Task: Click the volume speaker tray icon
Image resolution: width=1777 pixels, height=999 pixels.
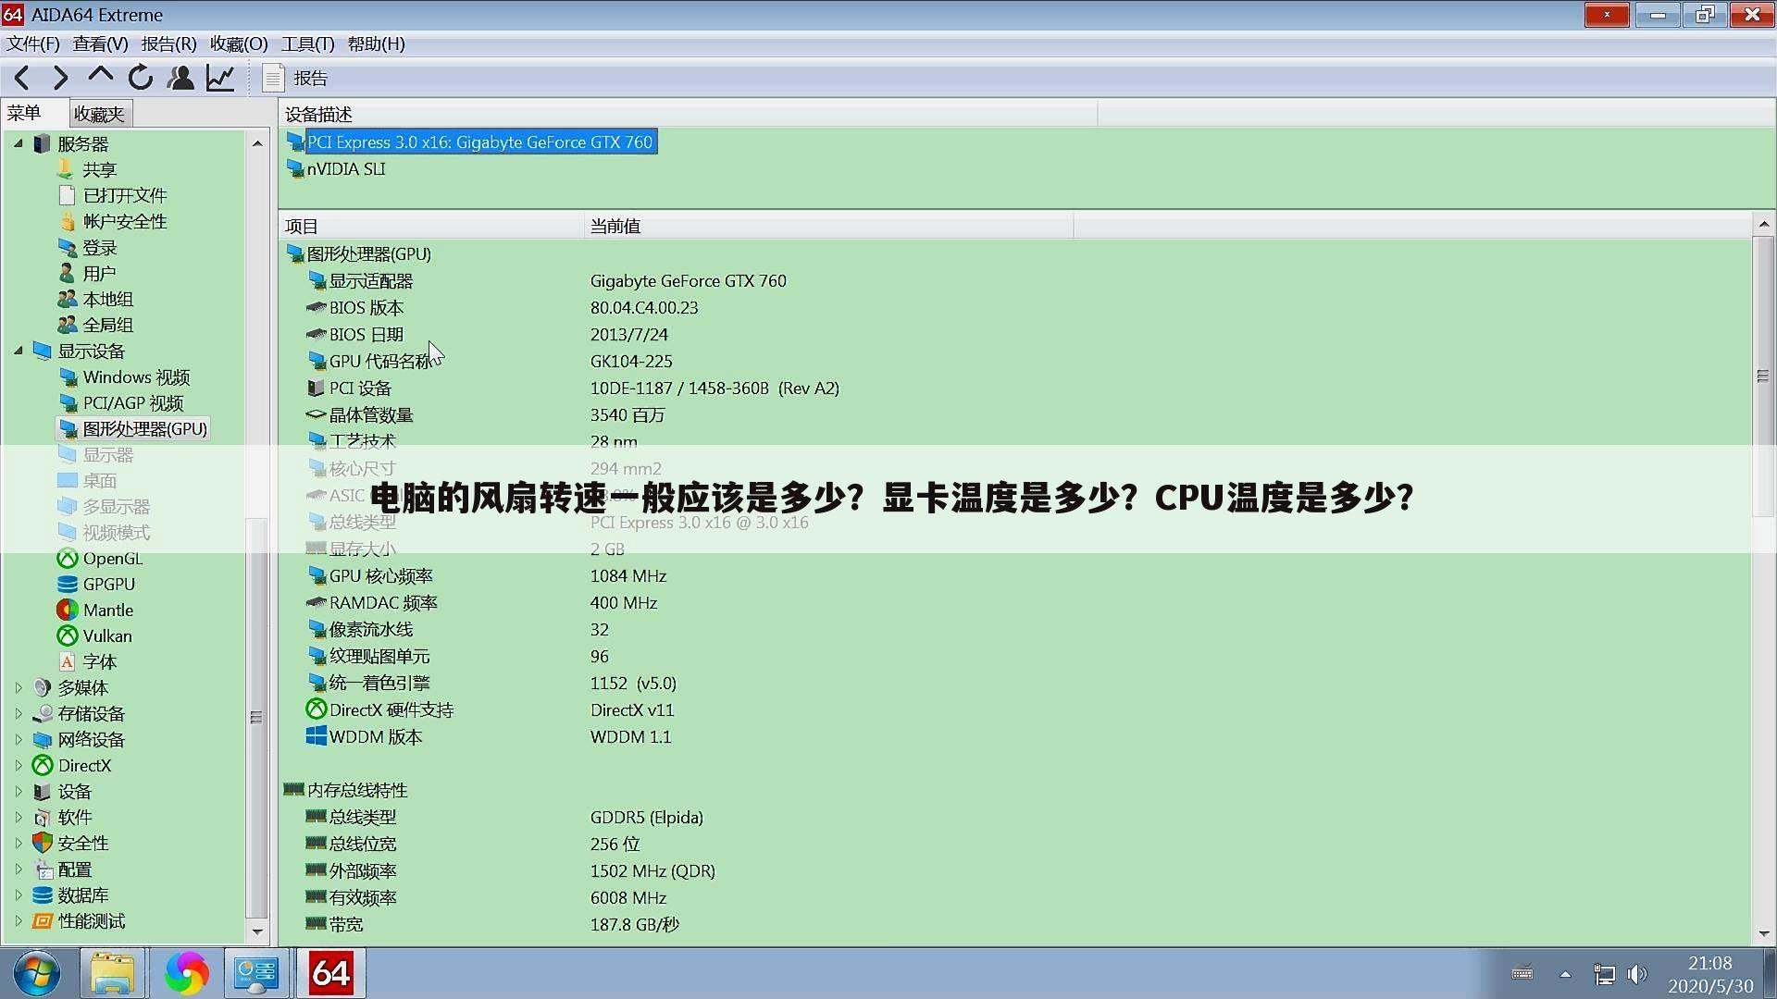Action: [x=1637, y=974]
